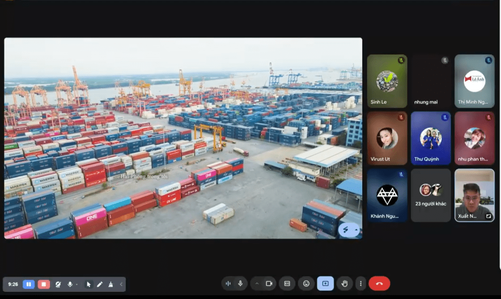Click the present screen button
Image resolution: width=501 pixels, height=299 pixels.
tap(325, 283)
